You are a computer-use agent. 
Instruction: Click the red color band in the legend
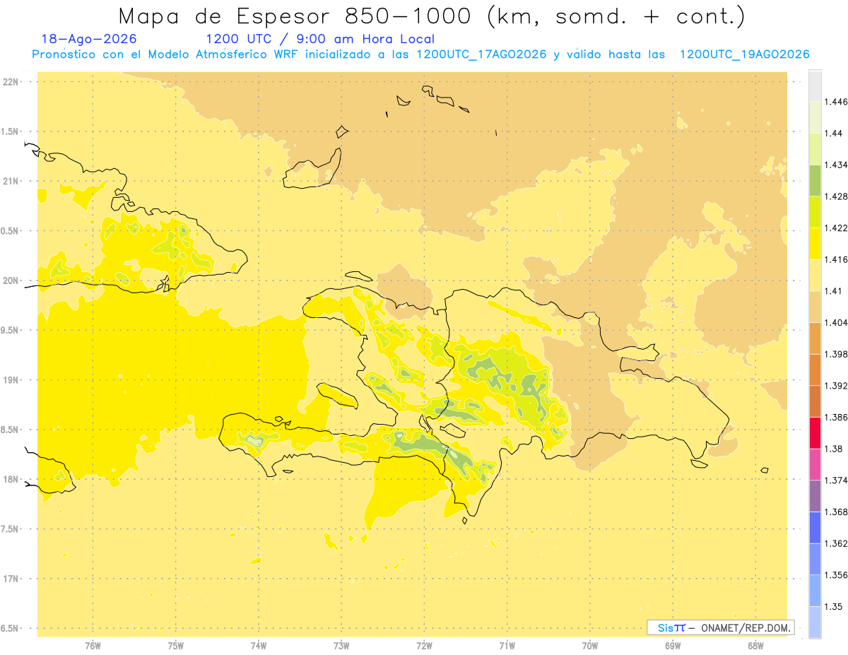[x=815, y=433]
